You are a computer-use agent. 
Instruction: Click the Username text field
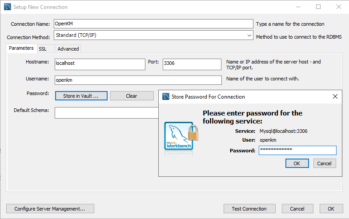tap(138, 80)
